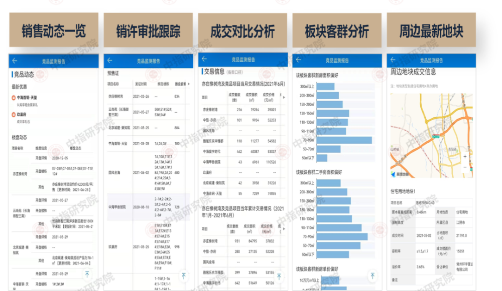Viewport: 502px width, 291px height.
Task: Tap back-to-top icon on the 竞品动态 screen
Action: click(87, 274)
